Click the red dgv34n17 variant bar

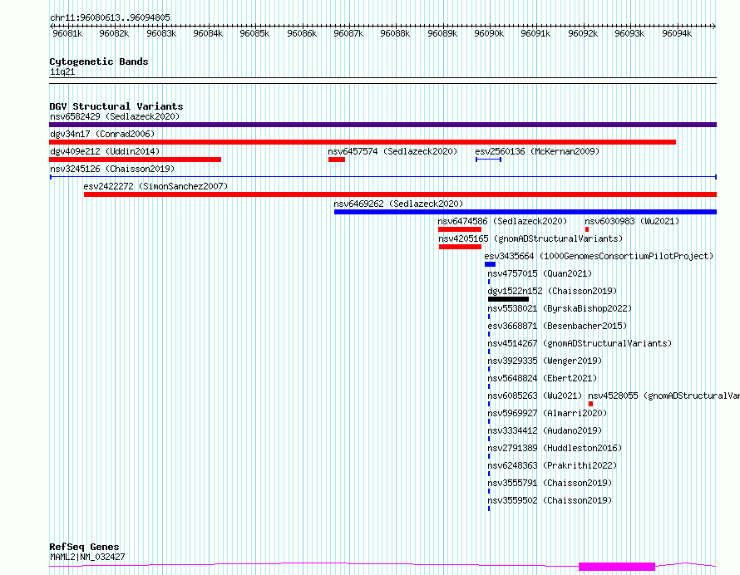tap(363, 142)
